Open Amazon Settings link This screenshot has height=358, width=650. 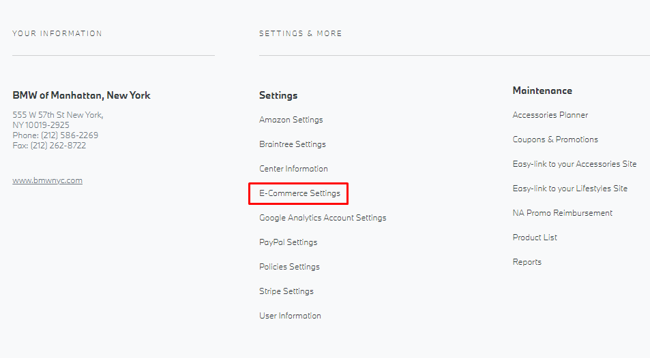tap(291, 120)
